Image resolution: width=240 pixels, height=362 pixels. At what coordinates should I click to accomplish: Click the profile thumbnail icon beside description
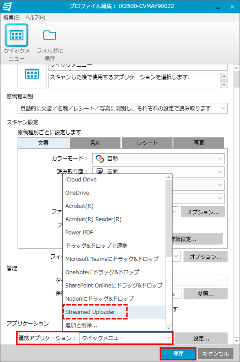[32, 74]
